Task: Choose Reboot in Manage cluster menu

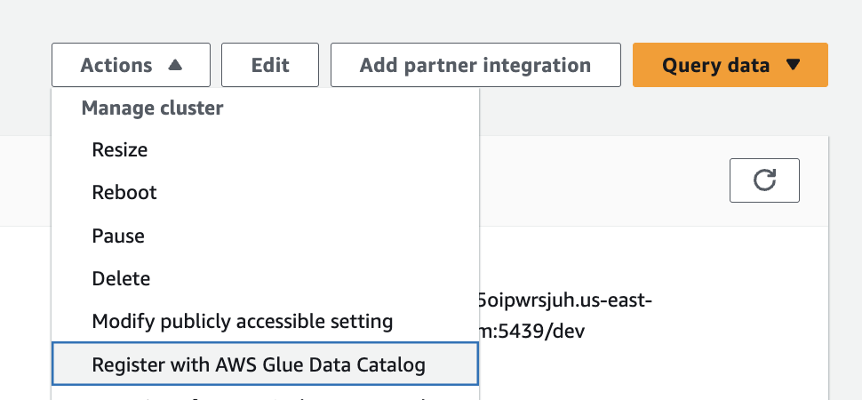Action: 124,193
